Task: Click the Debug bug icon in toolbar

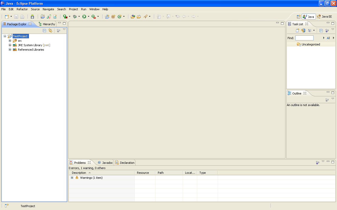Action: (75, 17)
